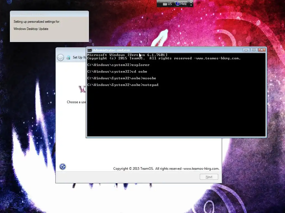285x213 pixels.
Task: Click the copyright line in cmd window
Action: click(x=164, y=58)
